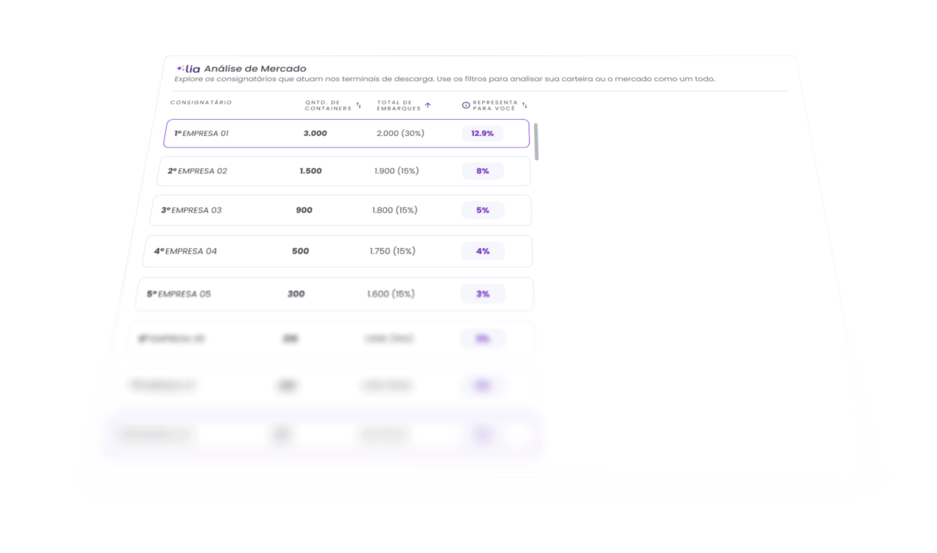This screenshot has height=553, width=937.
Task: Click the 900 containers value
Action: (304, 210)
